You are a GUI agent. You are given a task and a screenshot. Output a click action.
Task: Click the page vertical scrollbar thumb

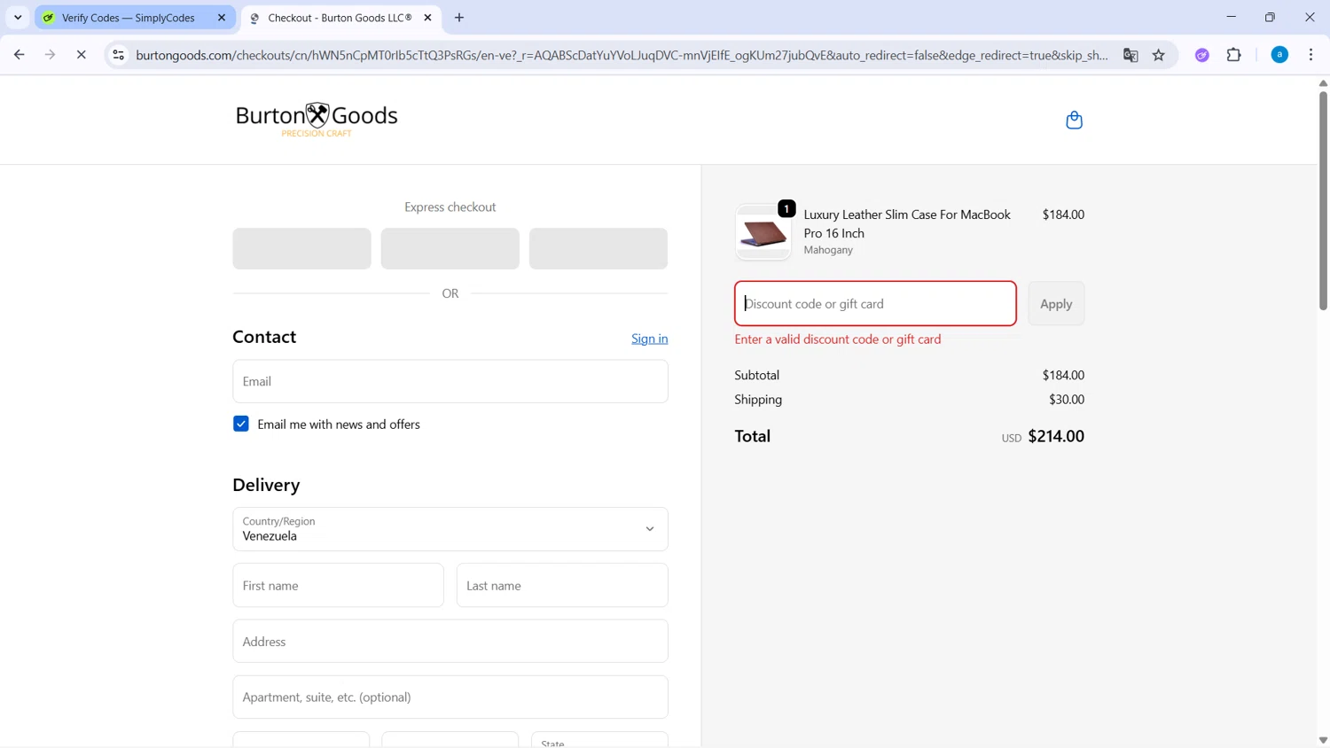pos(1323,200)
